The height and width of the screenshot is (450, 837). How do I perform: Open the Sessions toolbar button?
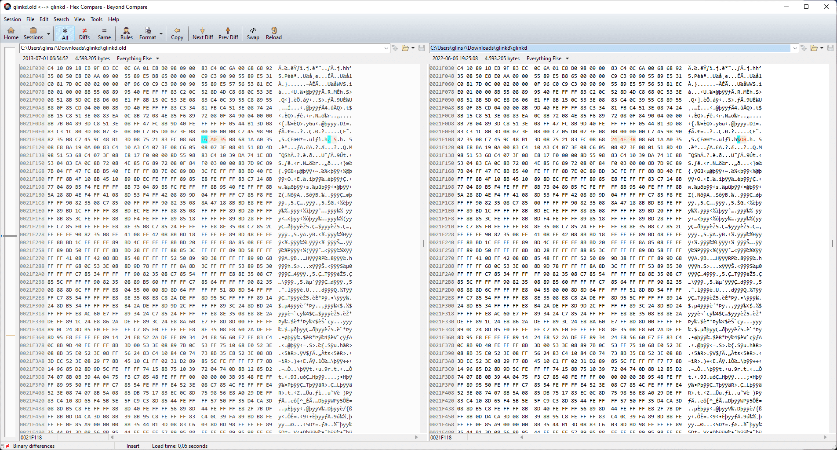pyautogui.click(x=33, y=33)
